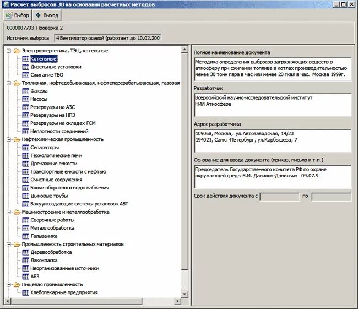
Task: Click the tree's horizontal scrollbar thumb
Action: (76, 301)
